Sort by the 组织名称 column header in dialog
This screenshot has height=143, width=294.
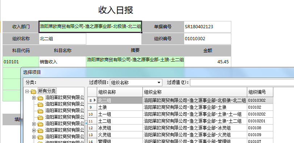120,92
